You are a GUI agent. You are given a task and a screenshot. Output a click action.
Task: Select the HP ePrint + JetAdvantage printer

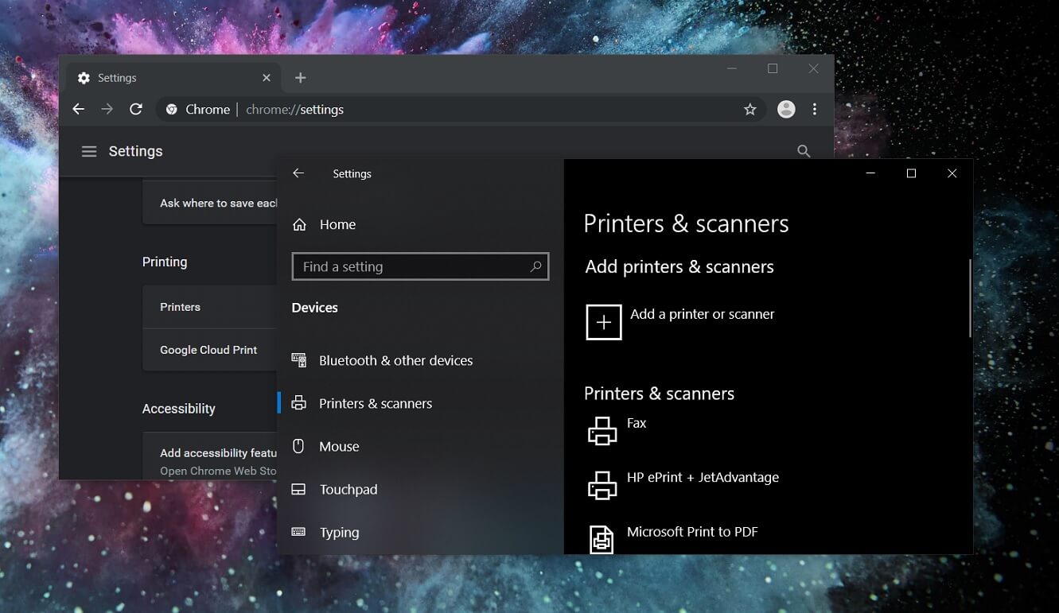pos(703,478)
